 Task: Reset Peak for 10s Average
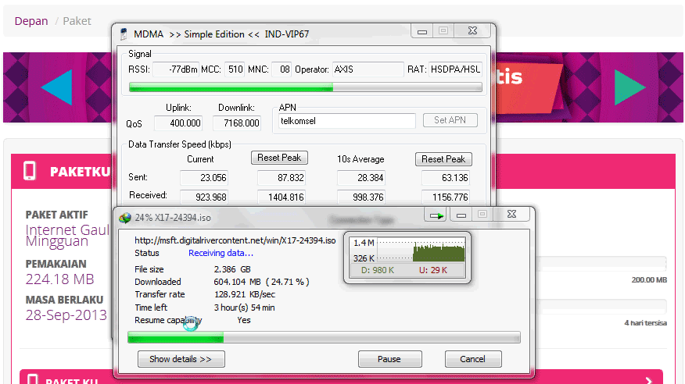pyautogui.click(x=443, y=159)
